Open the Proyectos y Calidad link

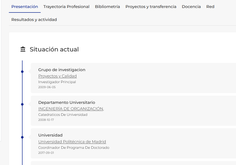(x=58, y=76)
